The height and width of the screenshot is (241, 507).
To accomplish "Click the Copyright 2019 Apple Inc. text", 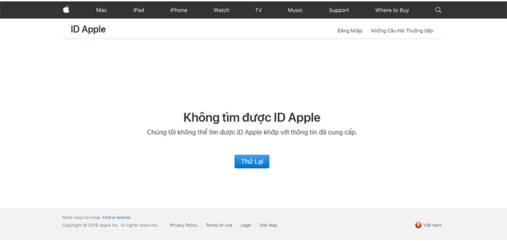I will tap(110, 225).
